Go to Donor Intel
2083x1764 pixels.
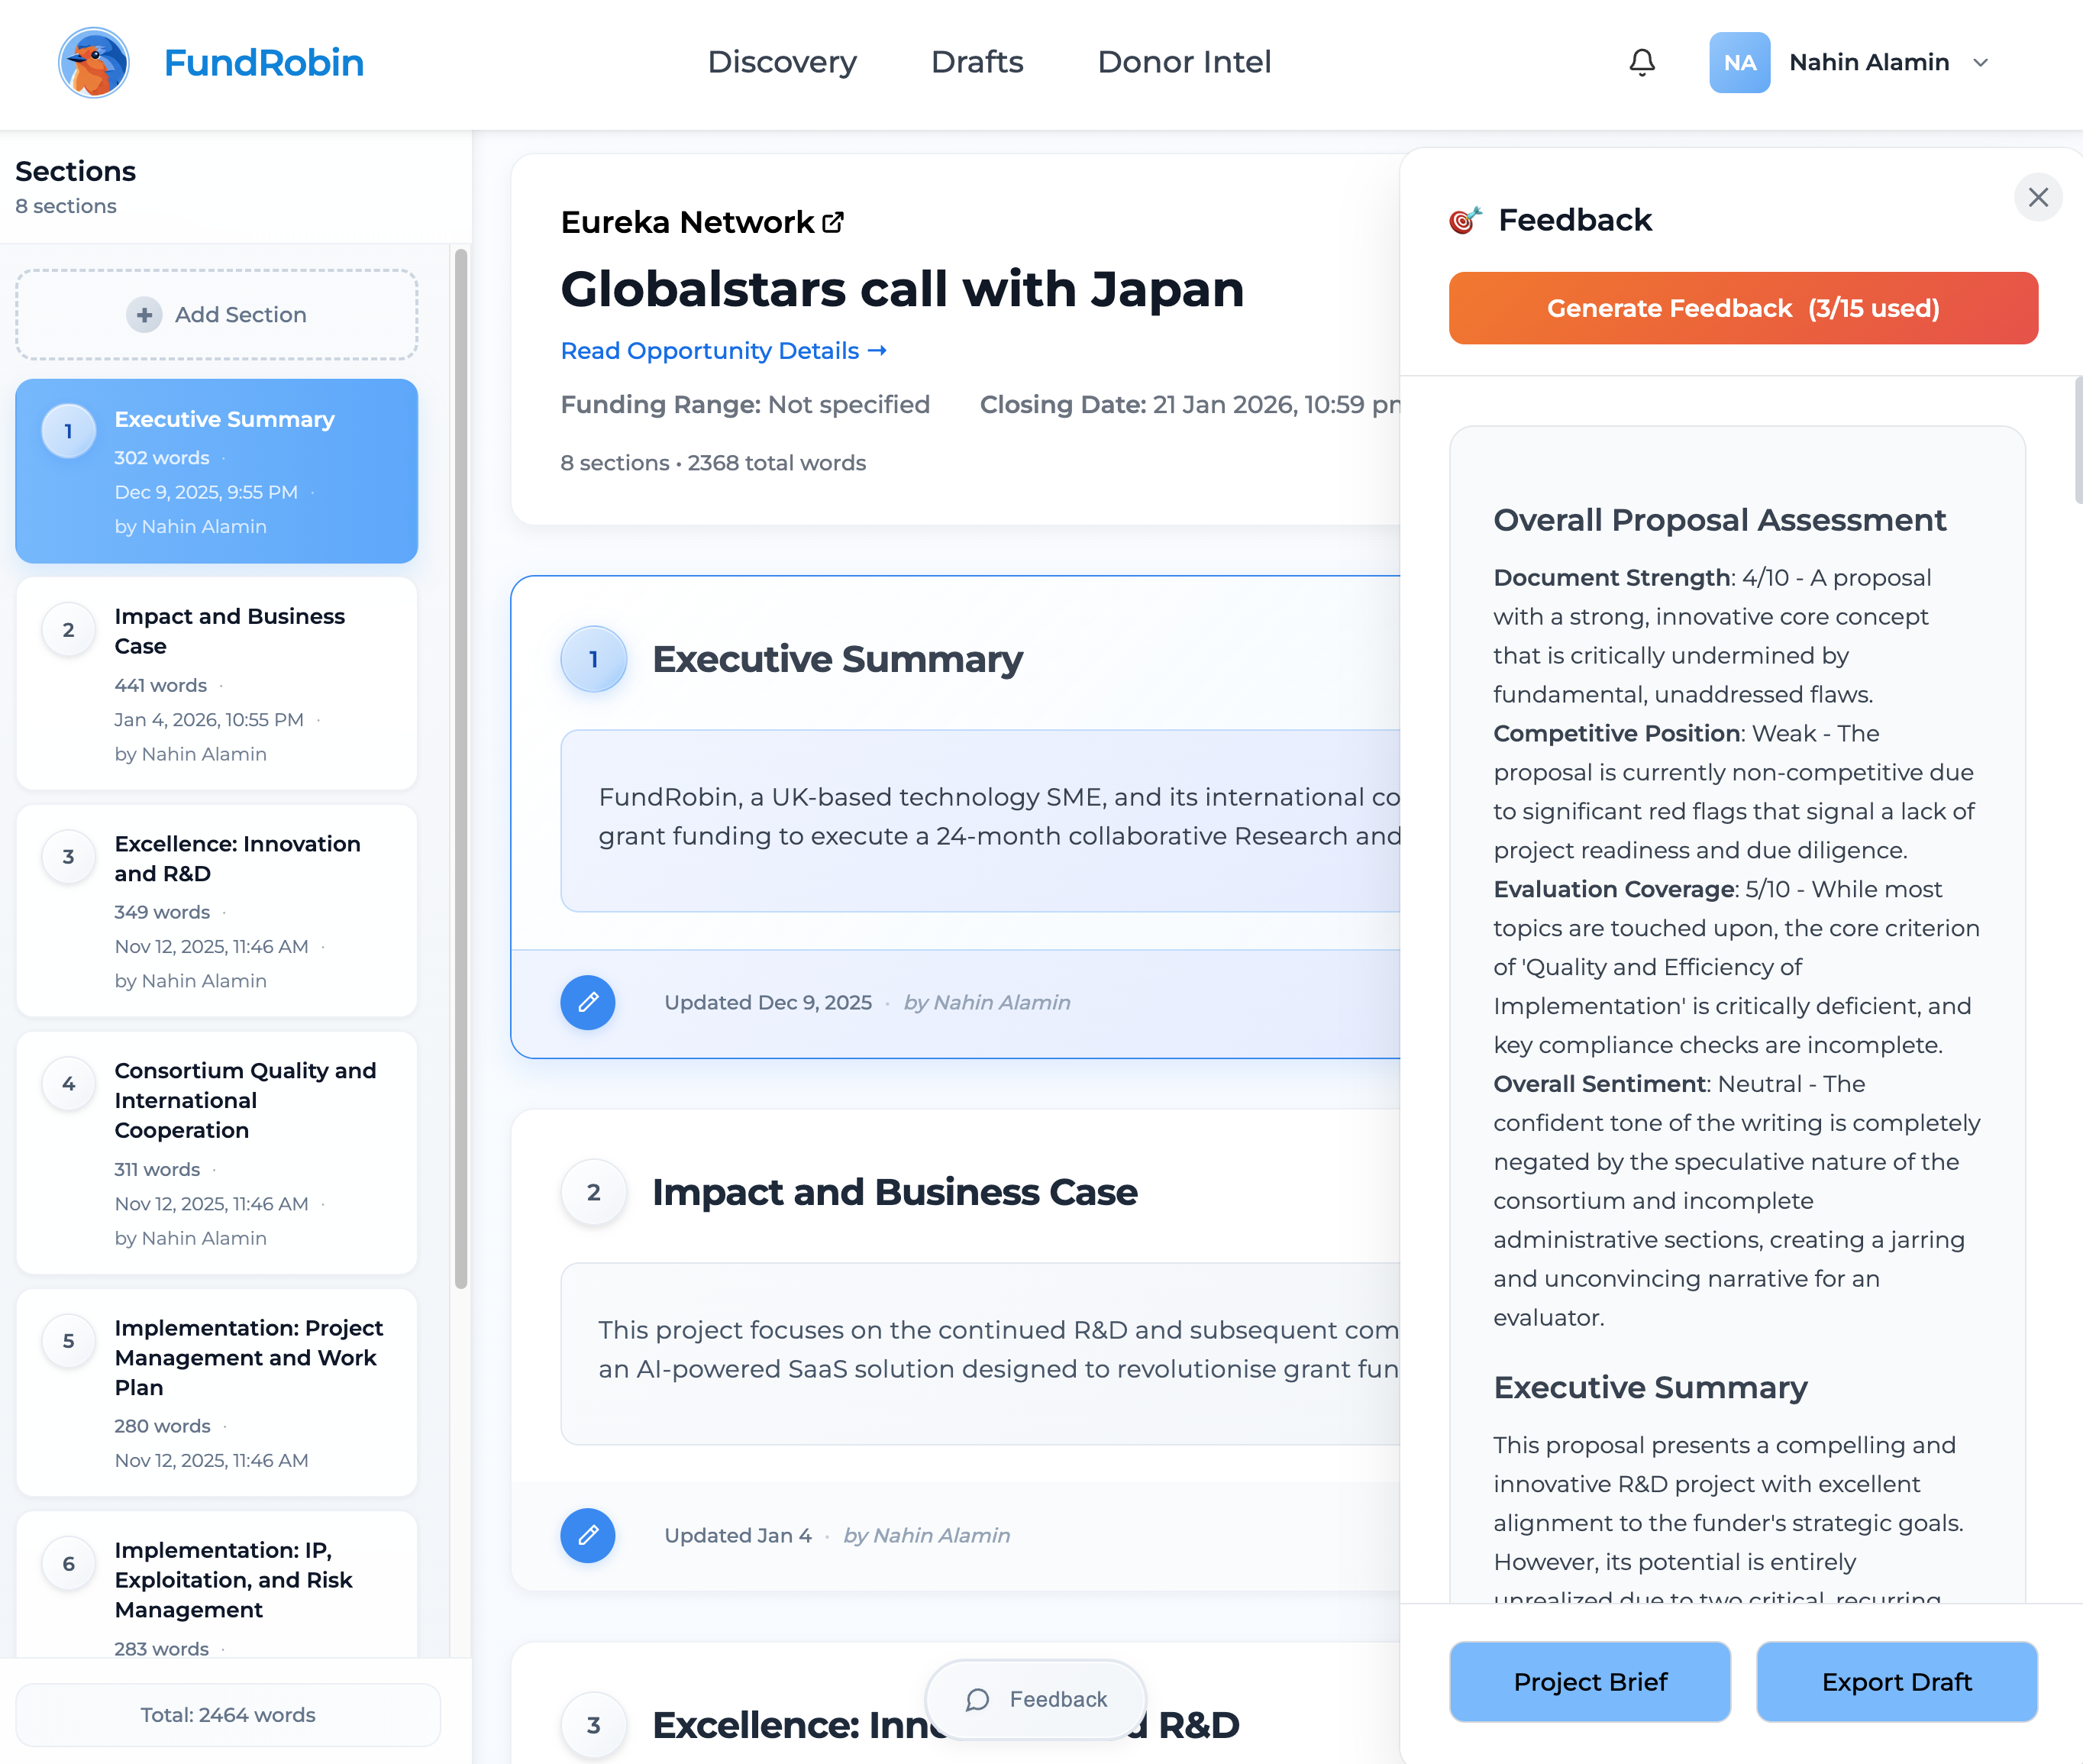tap(1184, 62)
